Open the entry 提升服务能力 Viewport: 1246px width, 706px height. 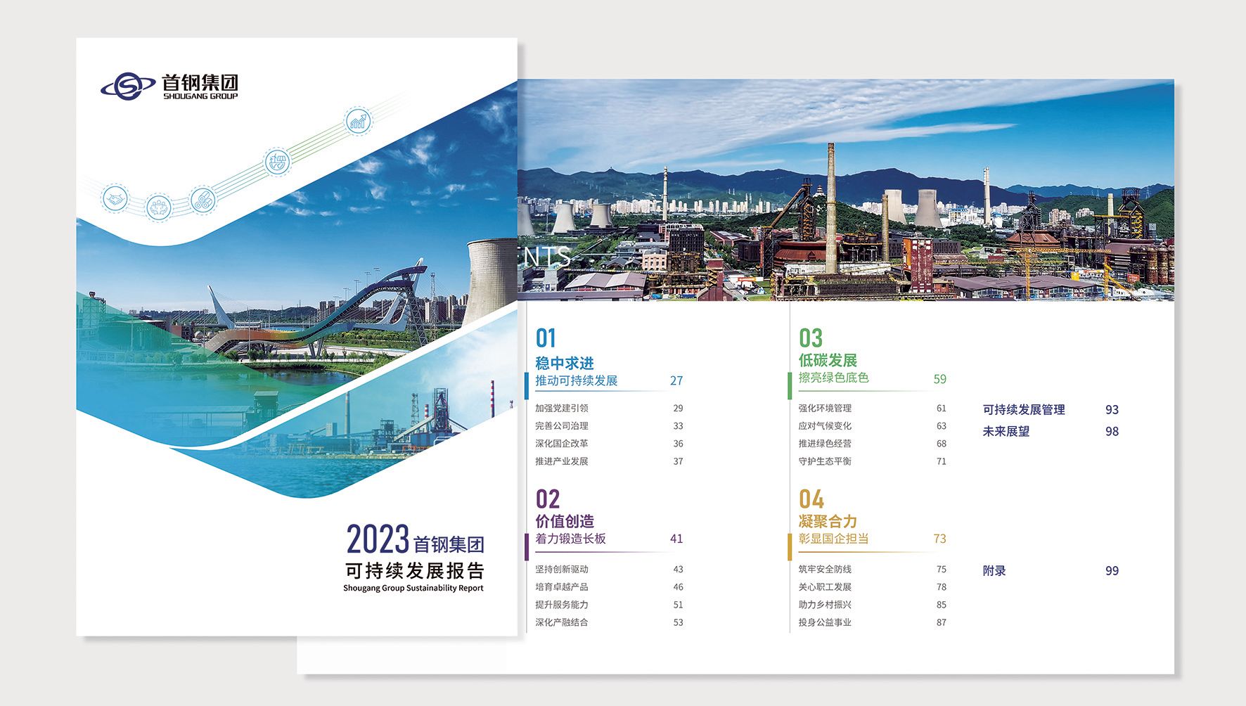coord(562,604)
